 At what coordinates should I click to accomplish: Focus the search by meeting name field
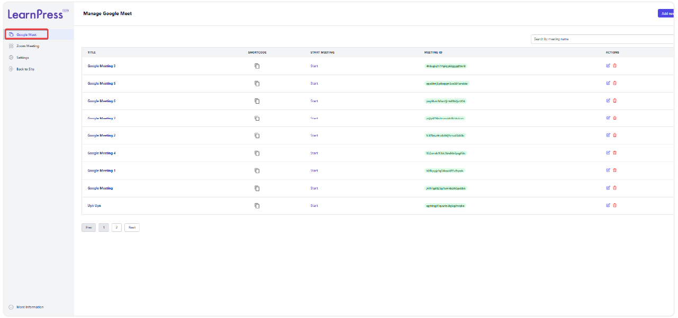click(x=601, y=39)
